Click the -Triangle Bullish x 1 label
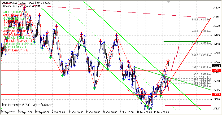222x115 pixels. 17,37
